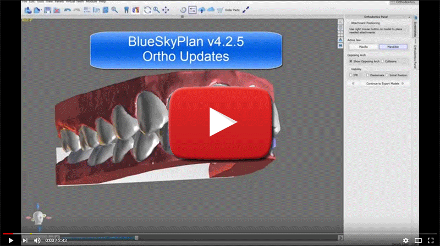Click the blue notebook toolbar icon
The width and height of the screenshot is (440, 246).
[x=105, y=10]
